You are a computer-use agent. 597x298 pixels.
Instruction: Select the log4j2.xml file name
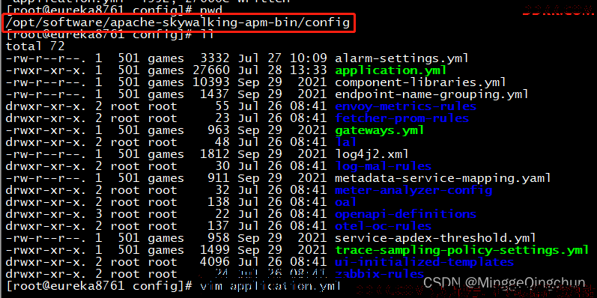[372, 154]
